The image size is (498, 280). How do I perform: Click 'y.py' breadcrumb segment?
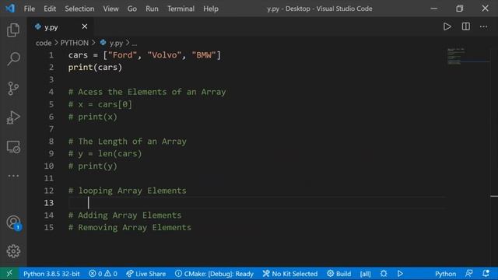pos(116,43)
